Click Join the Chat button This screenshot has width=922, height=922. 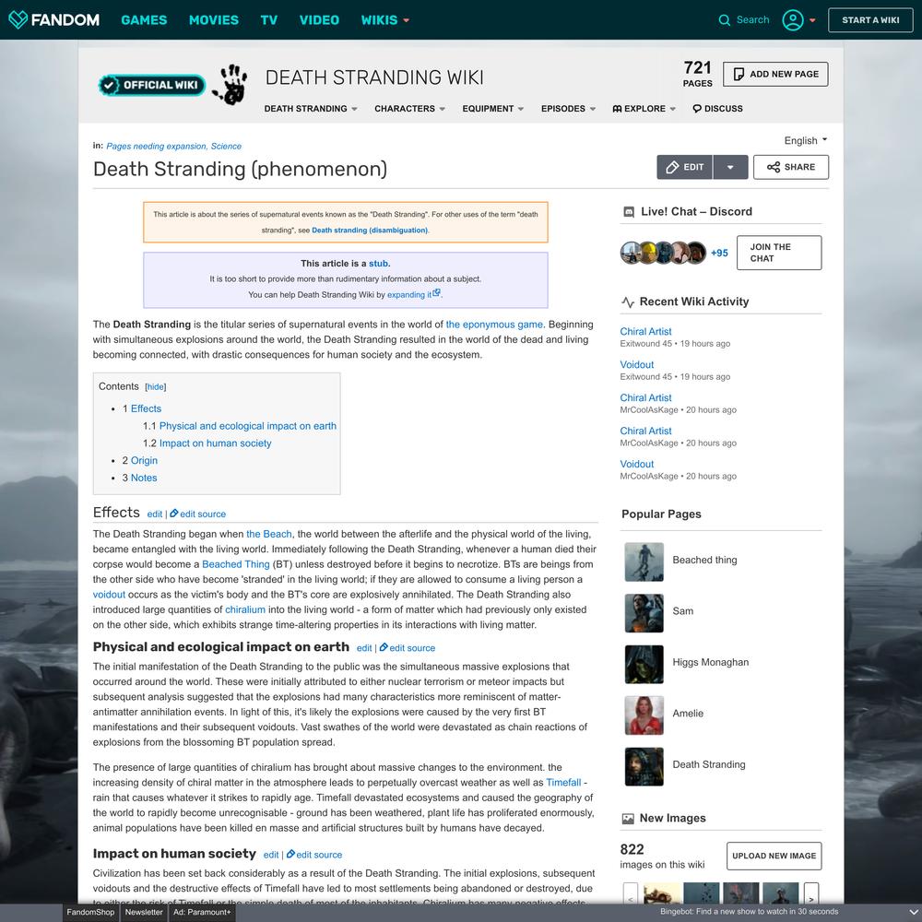[778, 253]
